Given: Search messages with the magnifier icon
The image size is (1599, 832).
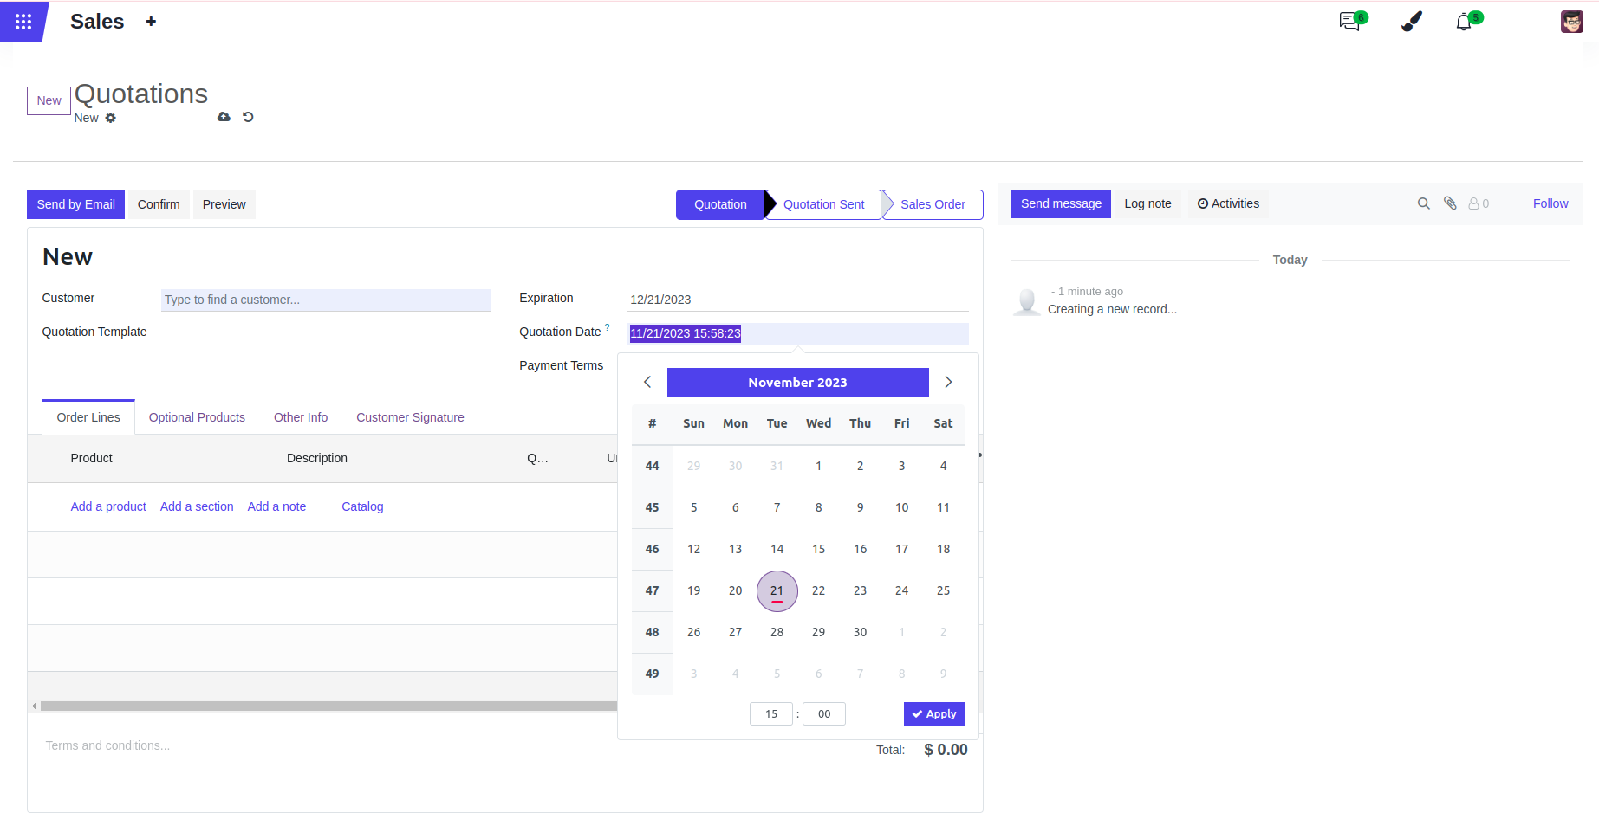Looking at the screenshot, I should 1423,203.
